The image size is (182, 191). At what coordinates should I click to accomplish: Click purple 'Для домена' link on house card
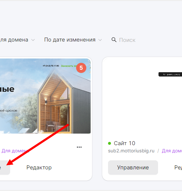pos(15,151)
